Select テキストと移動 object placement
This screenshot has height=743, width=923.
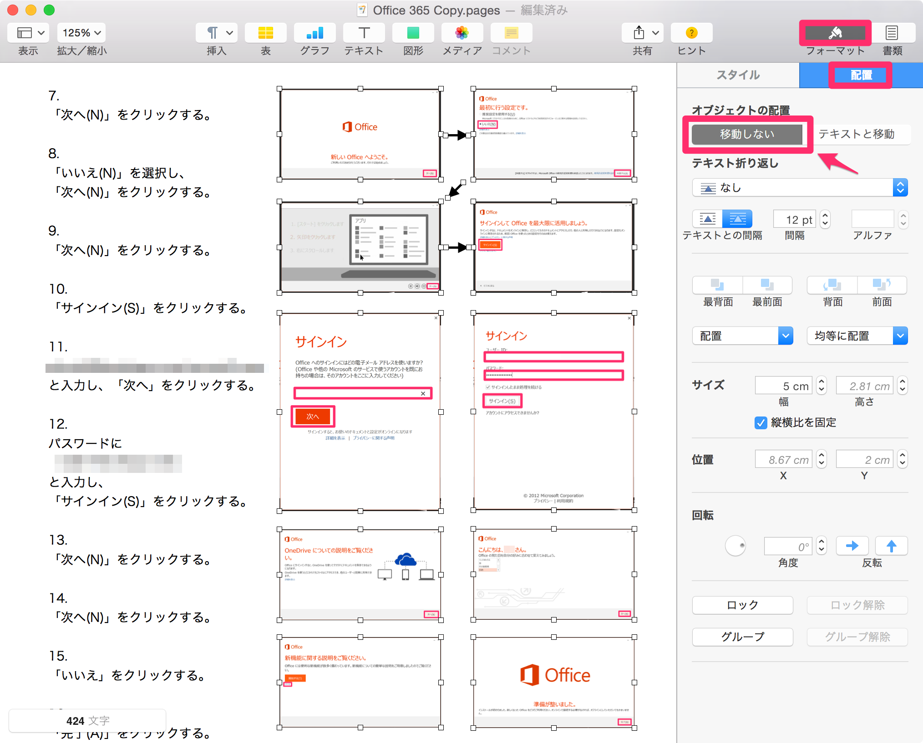857,134
